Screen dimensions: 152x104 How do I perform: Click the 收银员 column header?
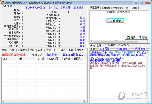point(79,59)
